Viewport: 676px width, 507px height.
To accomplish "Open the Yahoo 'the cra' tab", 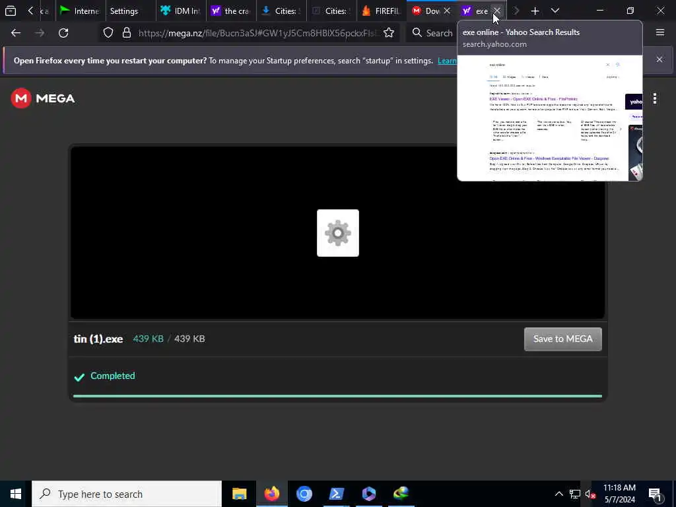I will [x=231, y=11].
